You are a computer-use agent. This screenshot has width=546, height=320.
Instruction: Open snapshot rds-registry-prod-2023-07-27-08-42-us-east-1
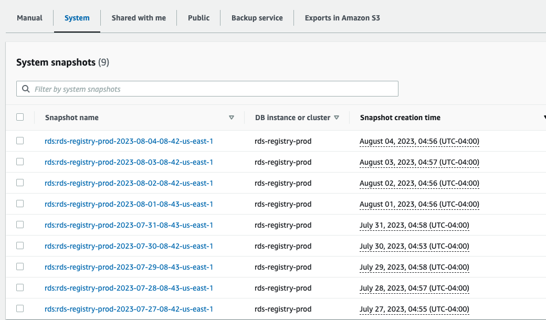[x=129, y=309]
